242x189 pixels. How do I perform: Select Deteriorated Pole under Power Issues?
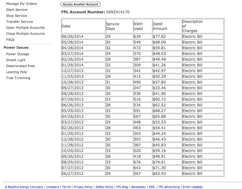click(x=20, y=66)
